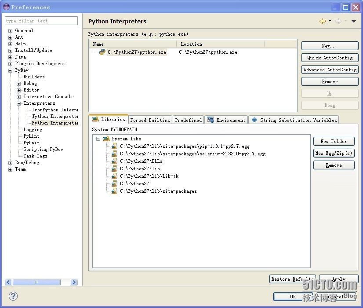Click the Preferences window title icon
This screenshot has height=308, width=363.
tap(6, 7)
